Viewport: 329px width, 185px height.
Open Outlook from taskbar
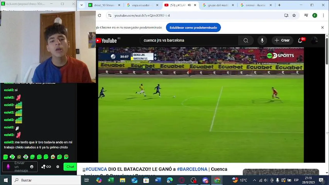point(134,180)
